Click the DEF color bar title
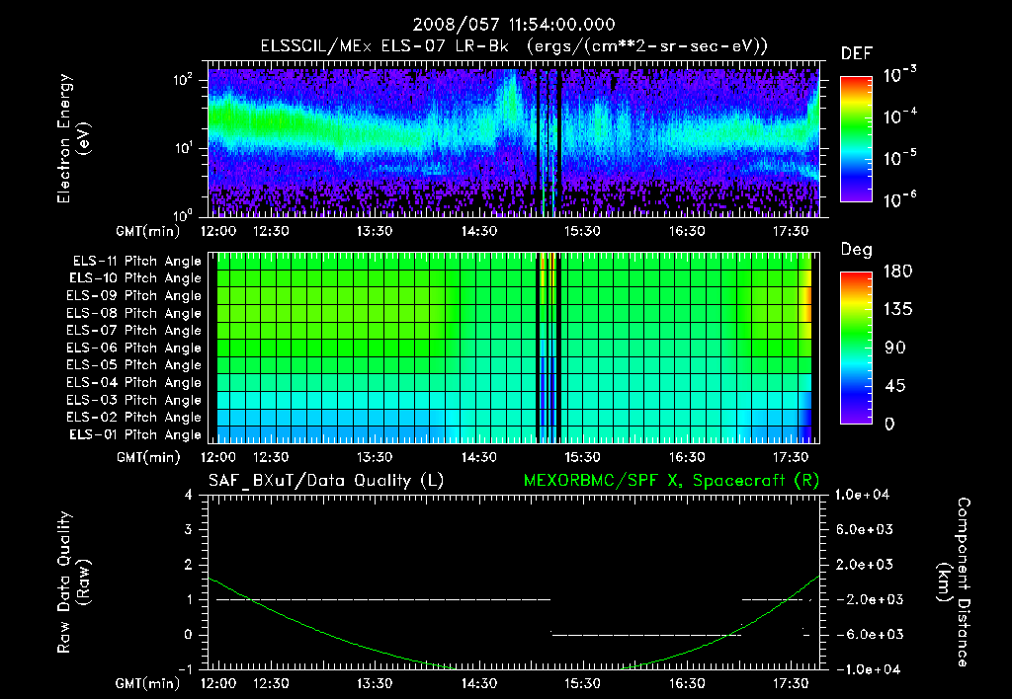The width and height of the screenshot is (1012, 699). [x=857, y=53]
